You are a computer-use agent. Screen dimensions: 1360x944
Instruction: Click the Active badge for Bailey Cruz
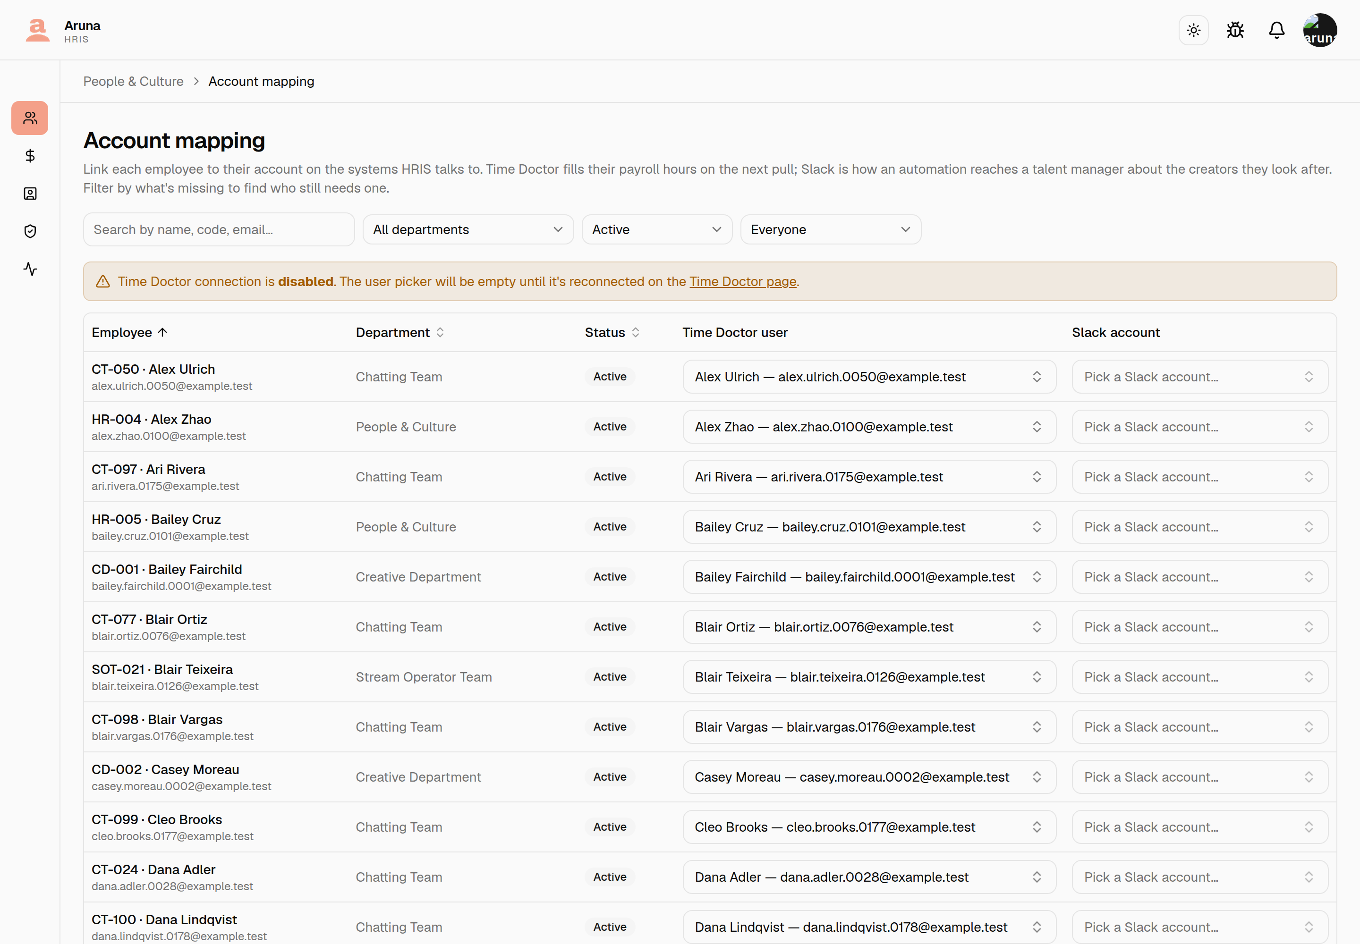[x=610, y=527]
